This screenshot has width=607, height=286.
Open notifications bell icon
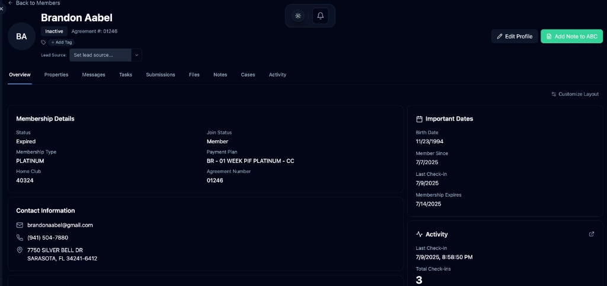(x=320, y=16)
